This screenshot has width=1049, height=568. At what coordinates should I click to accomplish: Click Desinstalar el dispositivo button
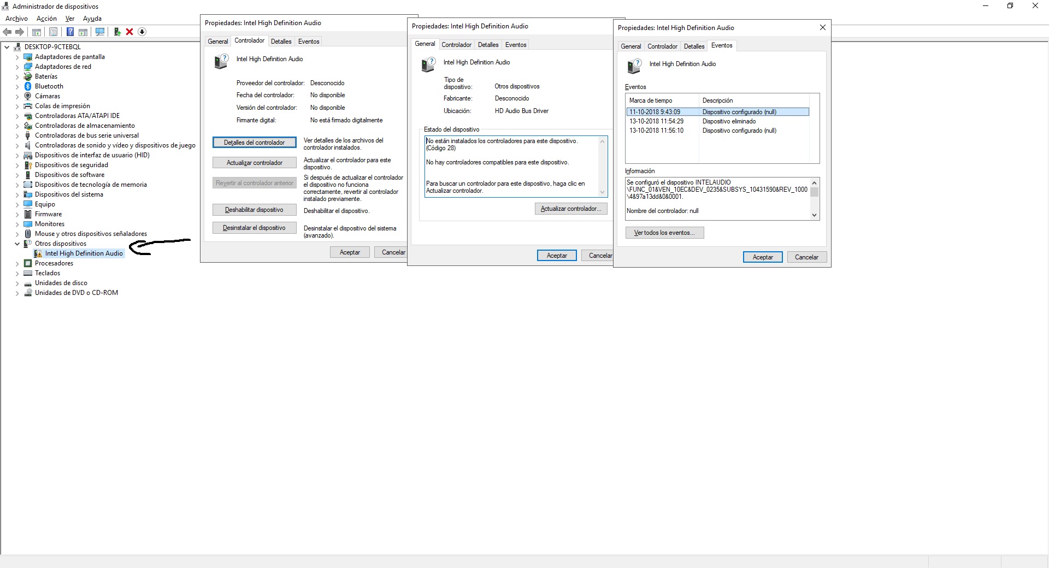(254, 228)
